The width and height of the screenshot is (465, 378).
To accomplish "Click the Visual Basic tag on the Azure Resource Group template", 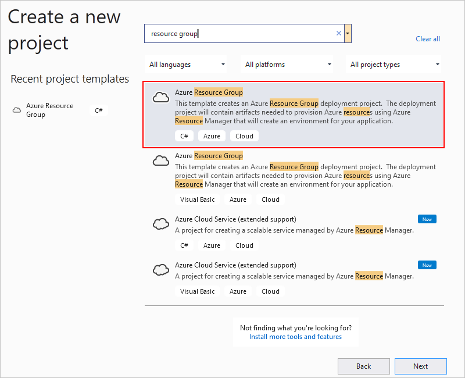I will (x=197, y=199).
